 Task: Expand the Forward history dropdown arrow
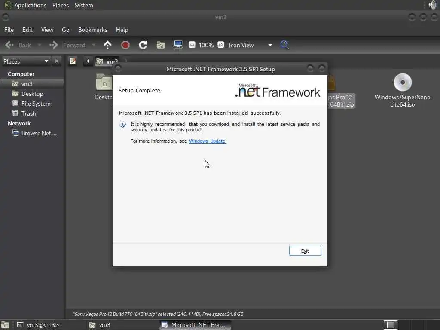click(94, 45)
